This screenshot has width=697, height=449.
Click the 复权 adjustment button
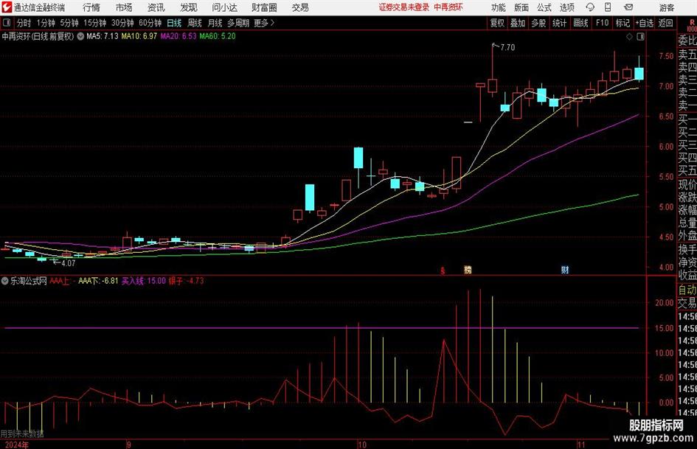tap(497, 23)
